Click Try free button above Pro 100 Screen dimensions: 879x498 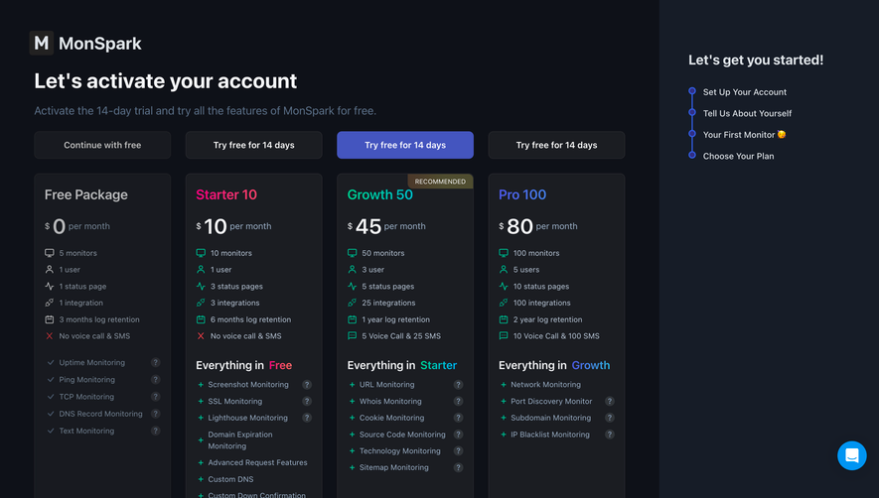pos(556,145)
